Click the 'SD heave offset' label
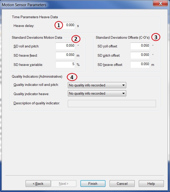 [x=110, y=65]
